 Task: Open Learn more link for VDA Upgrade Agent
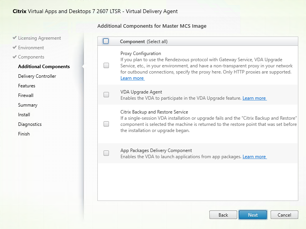[x=254, y=98]
